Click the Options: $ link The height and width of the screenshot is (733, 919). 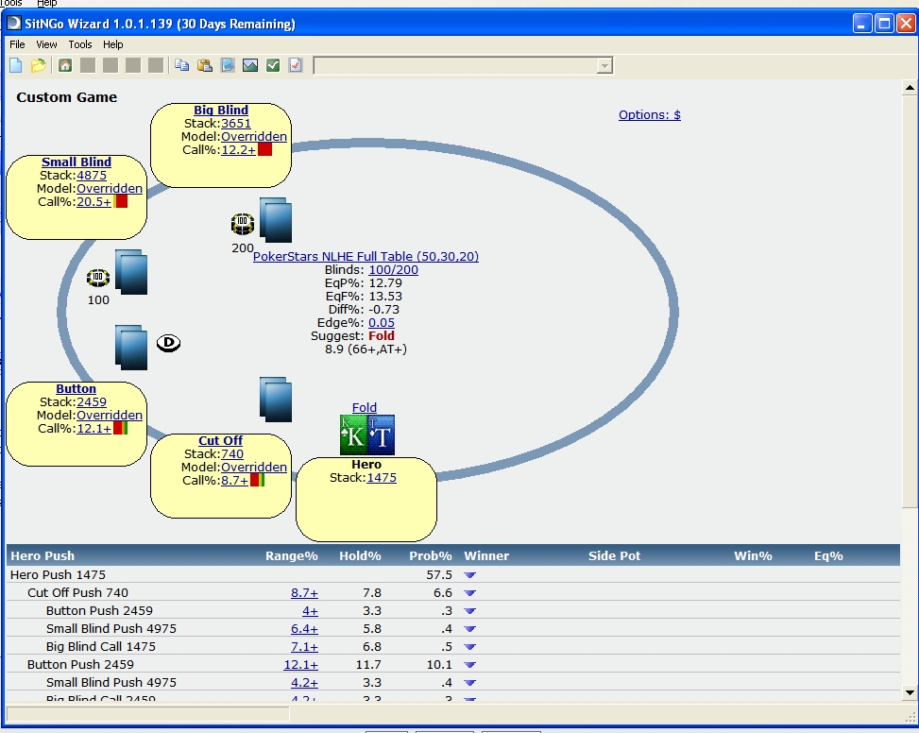(650, 115)
